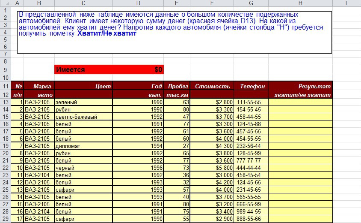The height and width of the screenshot is (223, 361).
Task: Click the 'Стоимость' table header
Action: click(x=212, y=86)
